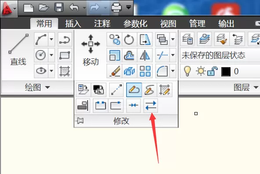Screen dimensions: 260x174
Task: Save the current drawing
Action: [x=59, y=7]
